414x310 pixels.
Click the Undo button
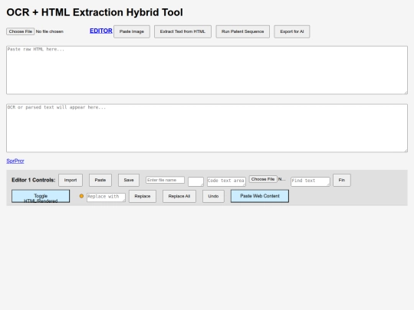pos(213,196)
